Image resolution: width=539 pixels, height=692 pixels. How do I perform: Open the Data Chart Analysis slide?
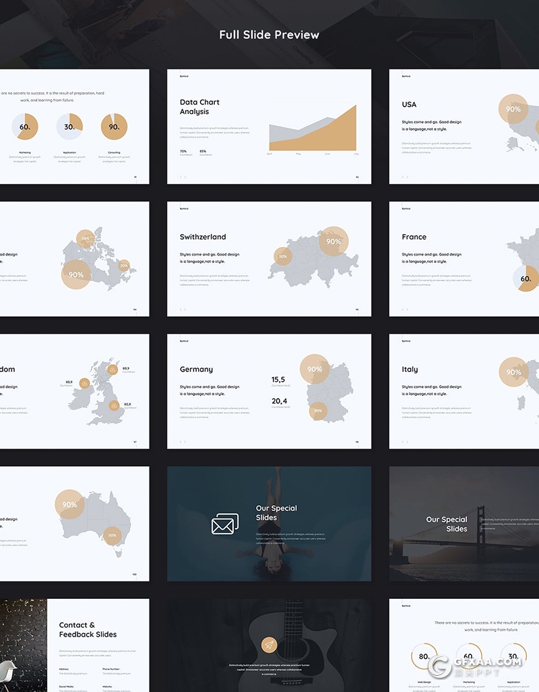(269, 126)
